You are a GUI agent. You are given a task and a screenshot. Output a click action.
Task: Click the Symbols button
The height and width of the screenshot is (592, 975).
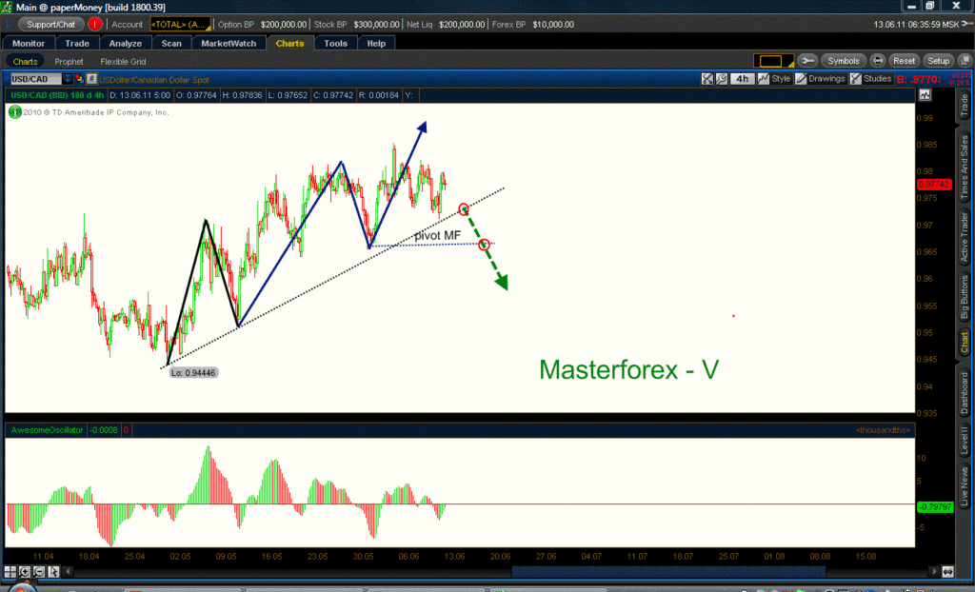[844, 60]
